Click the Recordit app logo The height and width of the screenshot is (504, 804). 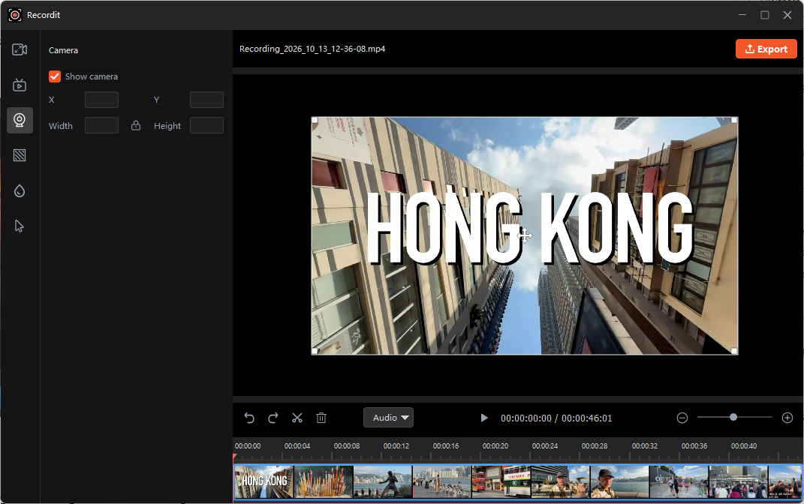pos(15,15)
